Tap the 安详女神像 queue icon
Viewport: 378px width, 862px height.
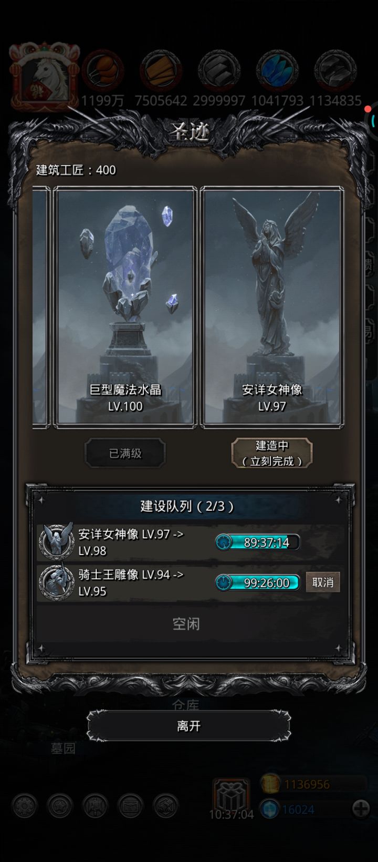click(56, 541)
